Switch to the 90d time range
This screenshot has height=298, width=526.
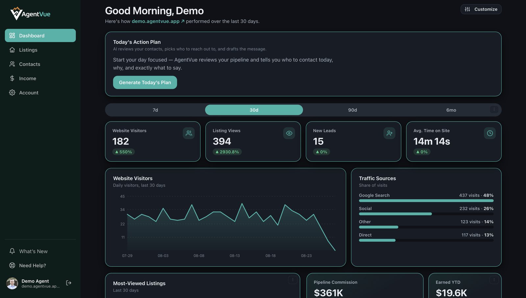click(x=352, y=110)
